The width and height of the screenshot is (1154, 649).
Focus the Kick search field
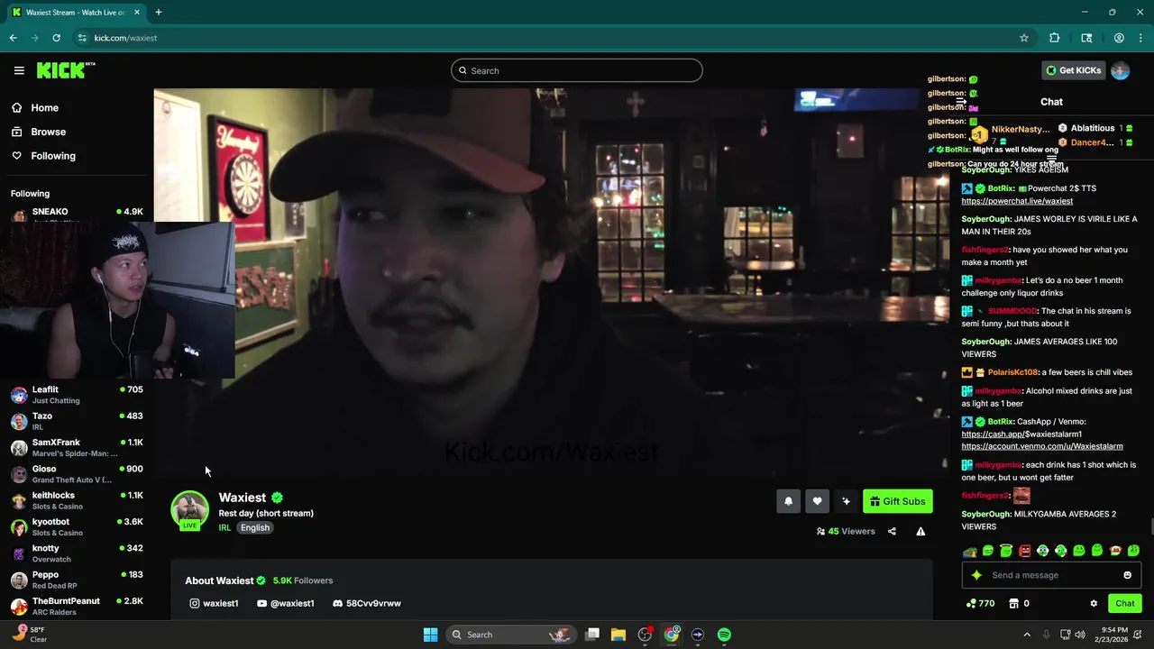coord(577,70)
